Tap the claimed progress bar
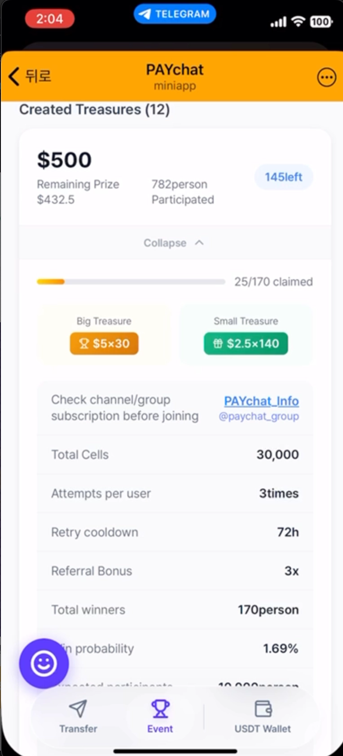The image size is (343, 756). pyautogui.click(x=131, y=281)
